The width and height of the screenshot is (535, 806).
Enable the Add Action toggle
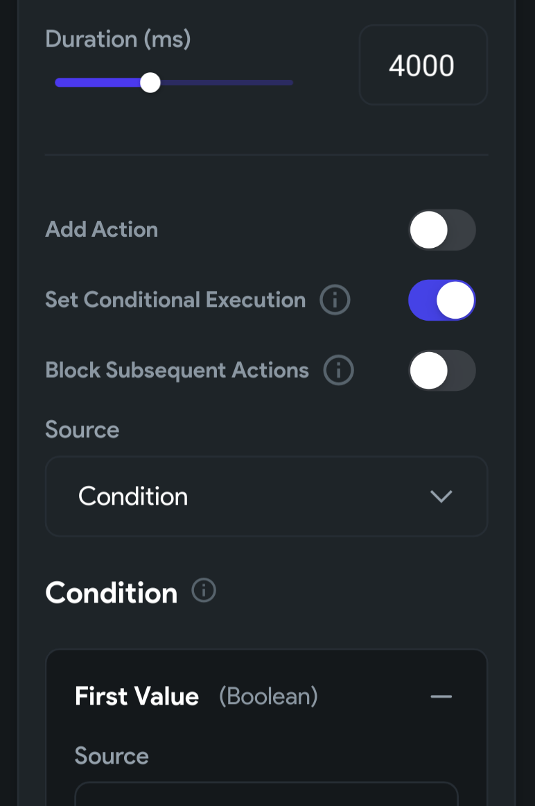441,230
